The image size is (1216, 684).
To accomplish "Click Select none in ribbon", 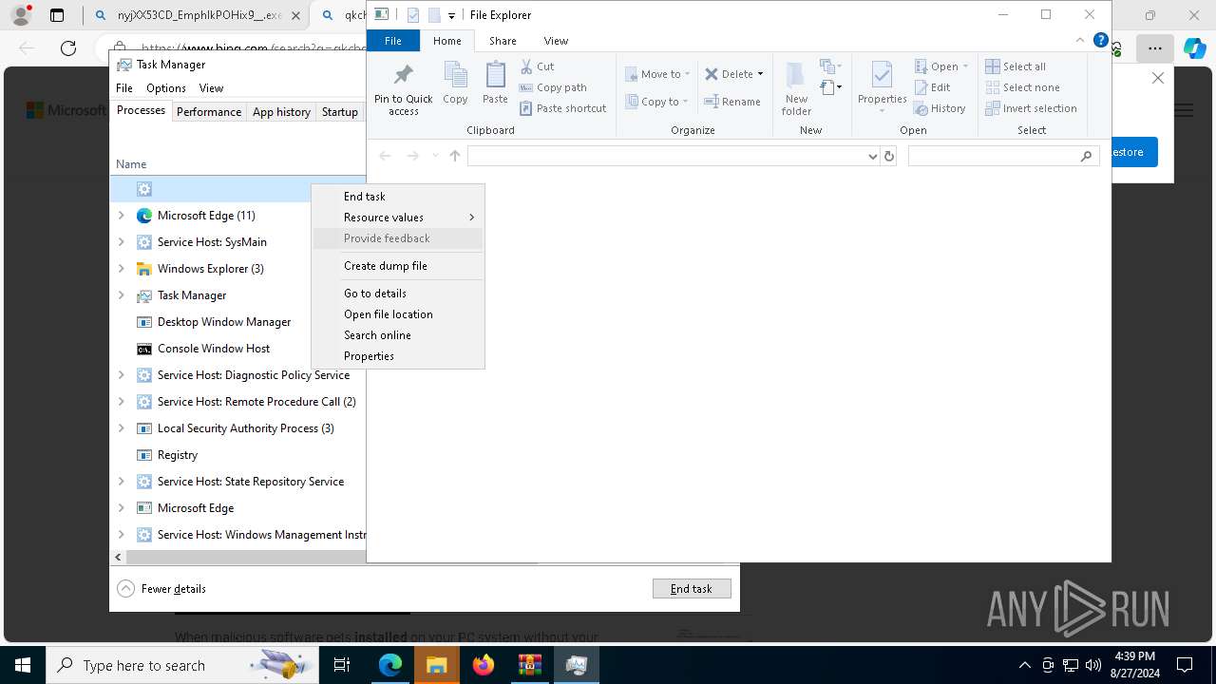I will point(1022,87).
